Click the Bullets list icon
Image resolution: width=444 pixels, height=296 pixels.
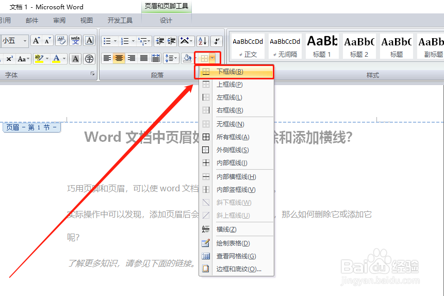pos(107,41)
